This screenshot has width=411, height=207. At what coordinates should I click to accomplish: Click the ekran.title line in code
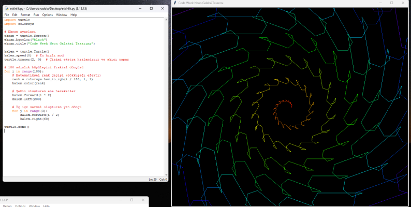50,43
